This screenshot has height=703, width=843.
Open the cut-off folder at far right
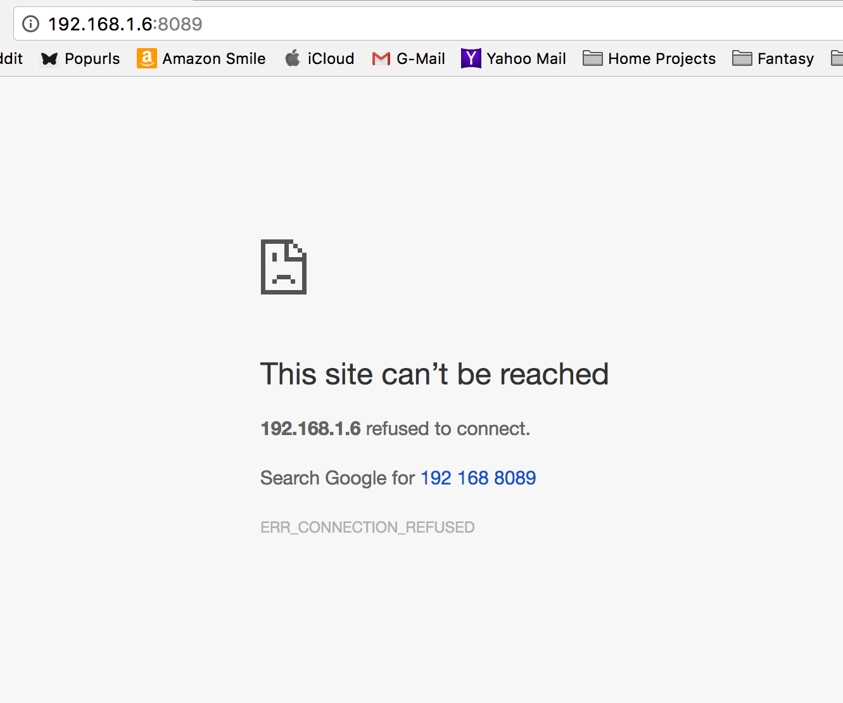coord(837,59)
